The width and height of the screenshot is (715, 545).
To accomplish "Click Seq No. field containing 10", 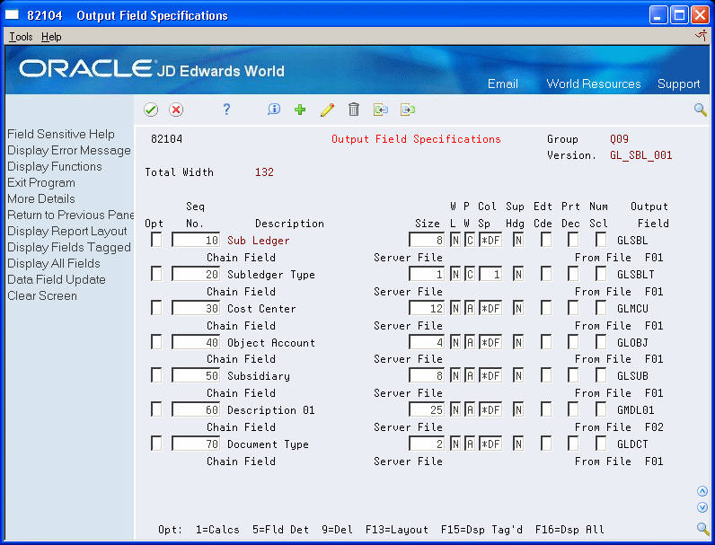I will pyautogui.click(x=196, y=240).
